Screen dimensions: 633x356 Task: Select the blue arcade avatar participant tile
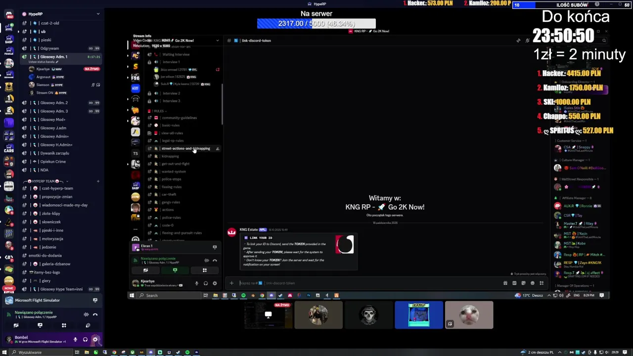point(419,315)
